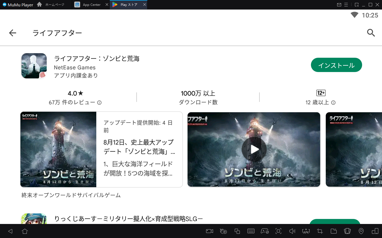
Task: Open the gamepad settings icon
Action: point(265,231)
